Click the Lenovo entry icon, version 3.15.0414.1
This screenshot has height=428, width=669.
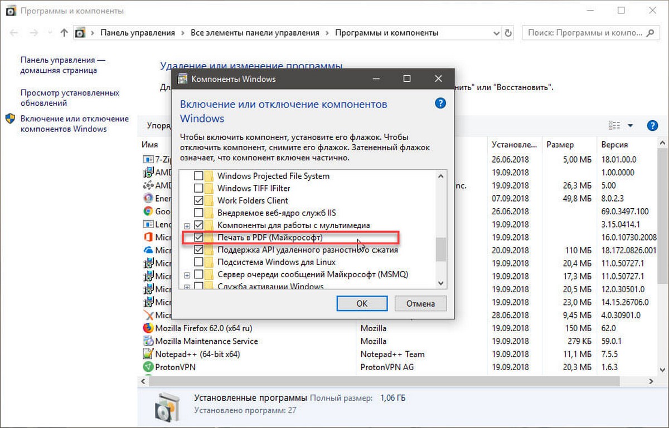pyautogui.click(x=148, y=224)
